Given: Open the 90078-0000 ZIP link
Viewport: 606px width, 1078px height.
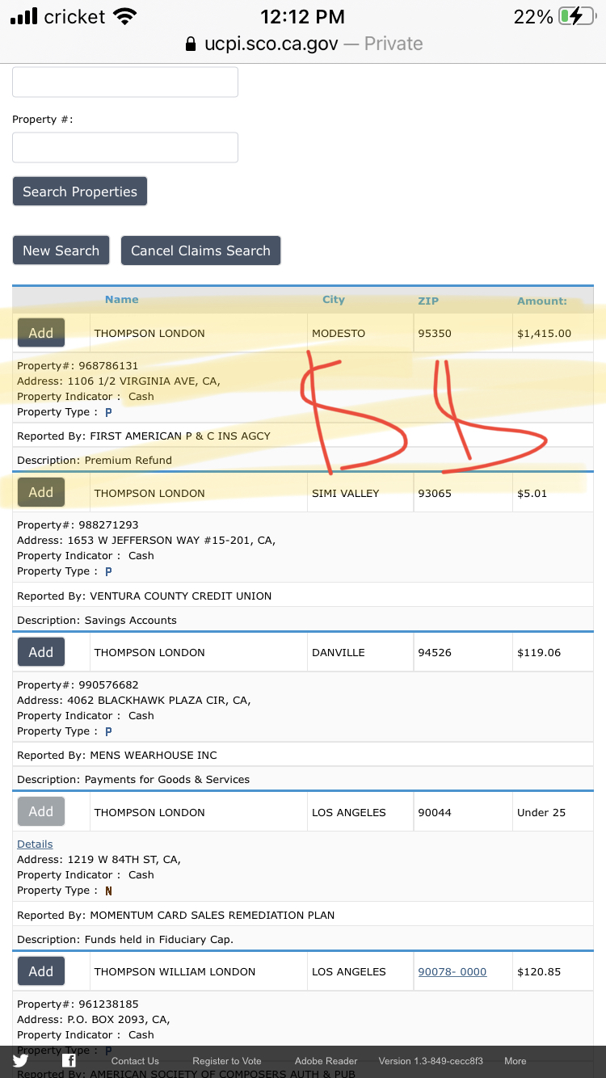Looking at the screenshot, I should (452, 971).
